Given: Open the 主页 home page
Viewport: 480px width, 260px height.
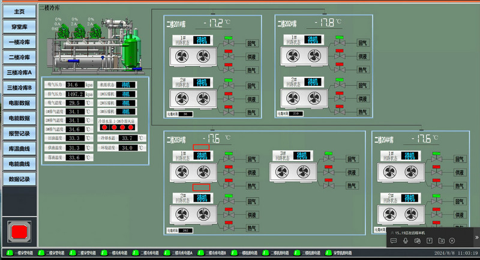Looking at the screenshot, I should [x=19, y=12].
